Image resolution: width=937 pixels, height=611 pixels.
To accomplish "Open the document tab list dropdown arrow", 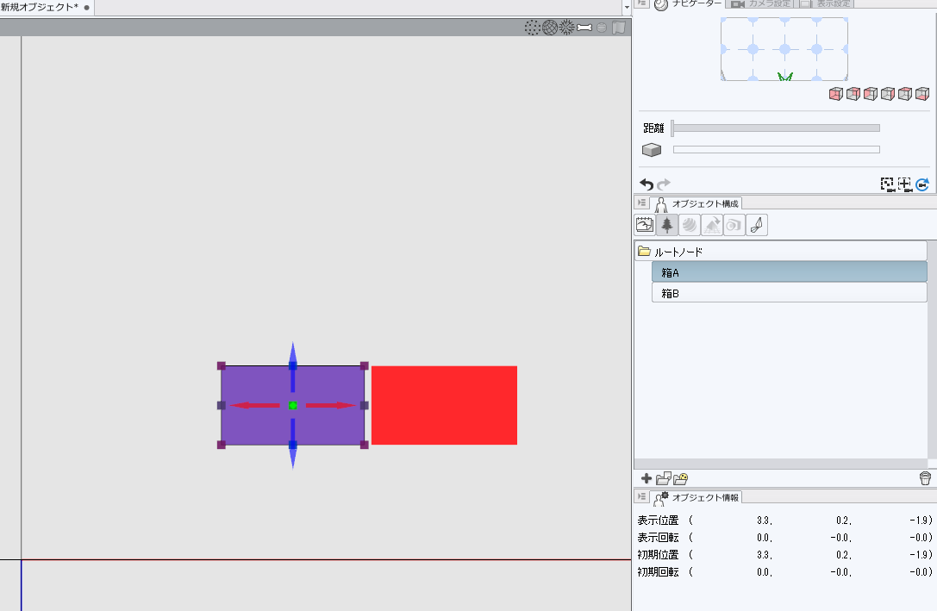I will (x=627, y=6).
